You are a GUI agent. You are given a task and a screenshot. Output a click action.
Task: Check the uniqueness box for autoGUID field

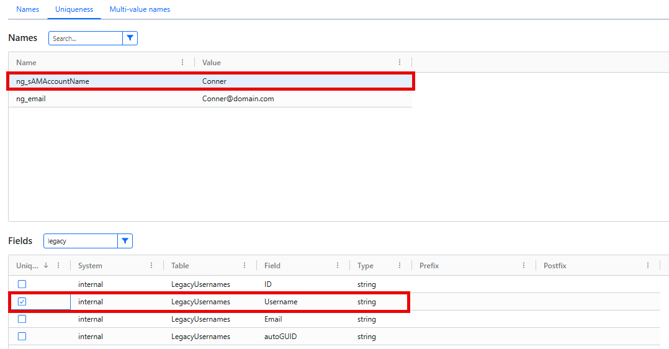[x=22, y=337]
